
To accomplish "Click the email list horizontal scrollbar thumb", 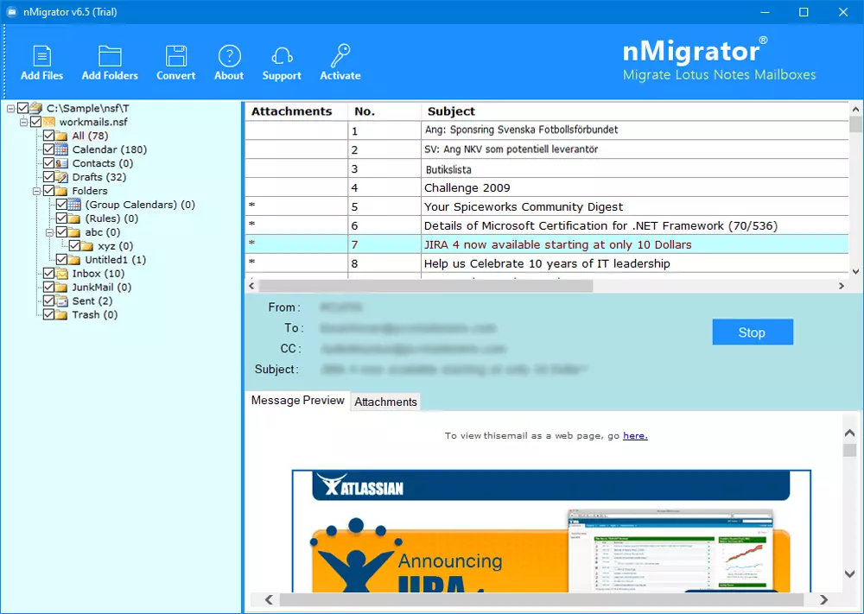I will [425, 286].
